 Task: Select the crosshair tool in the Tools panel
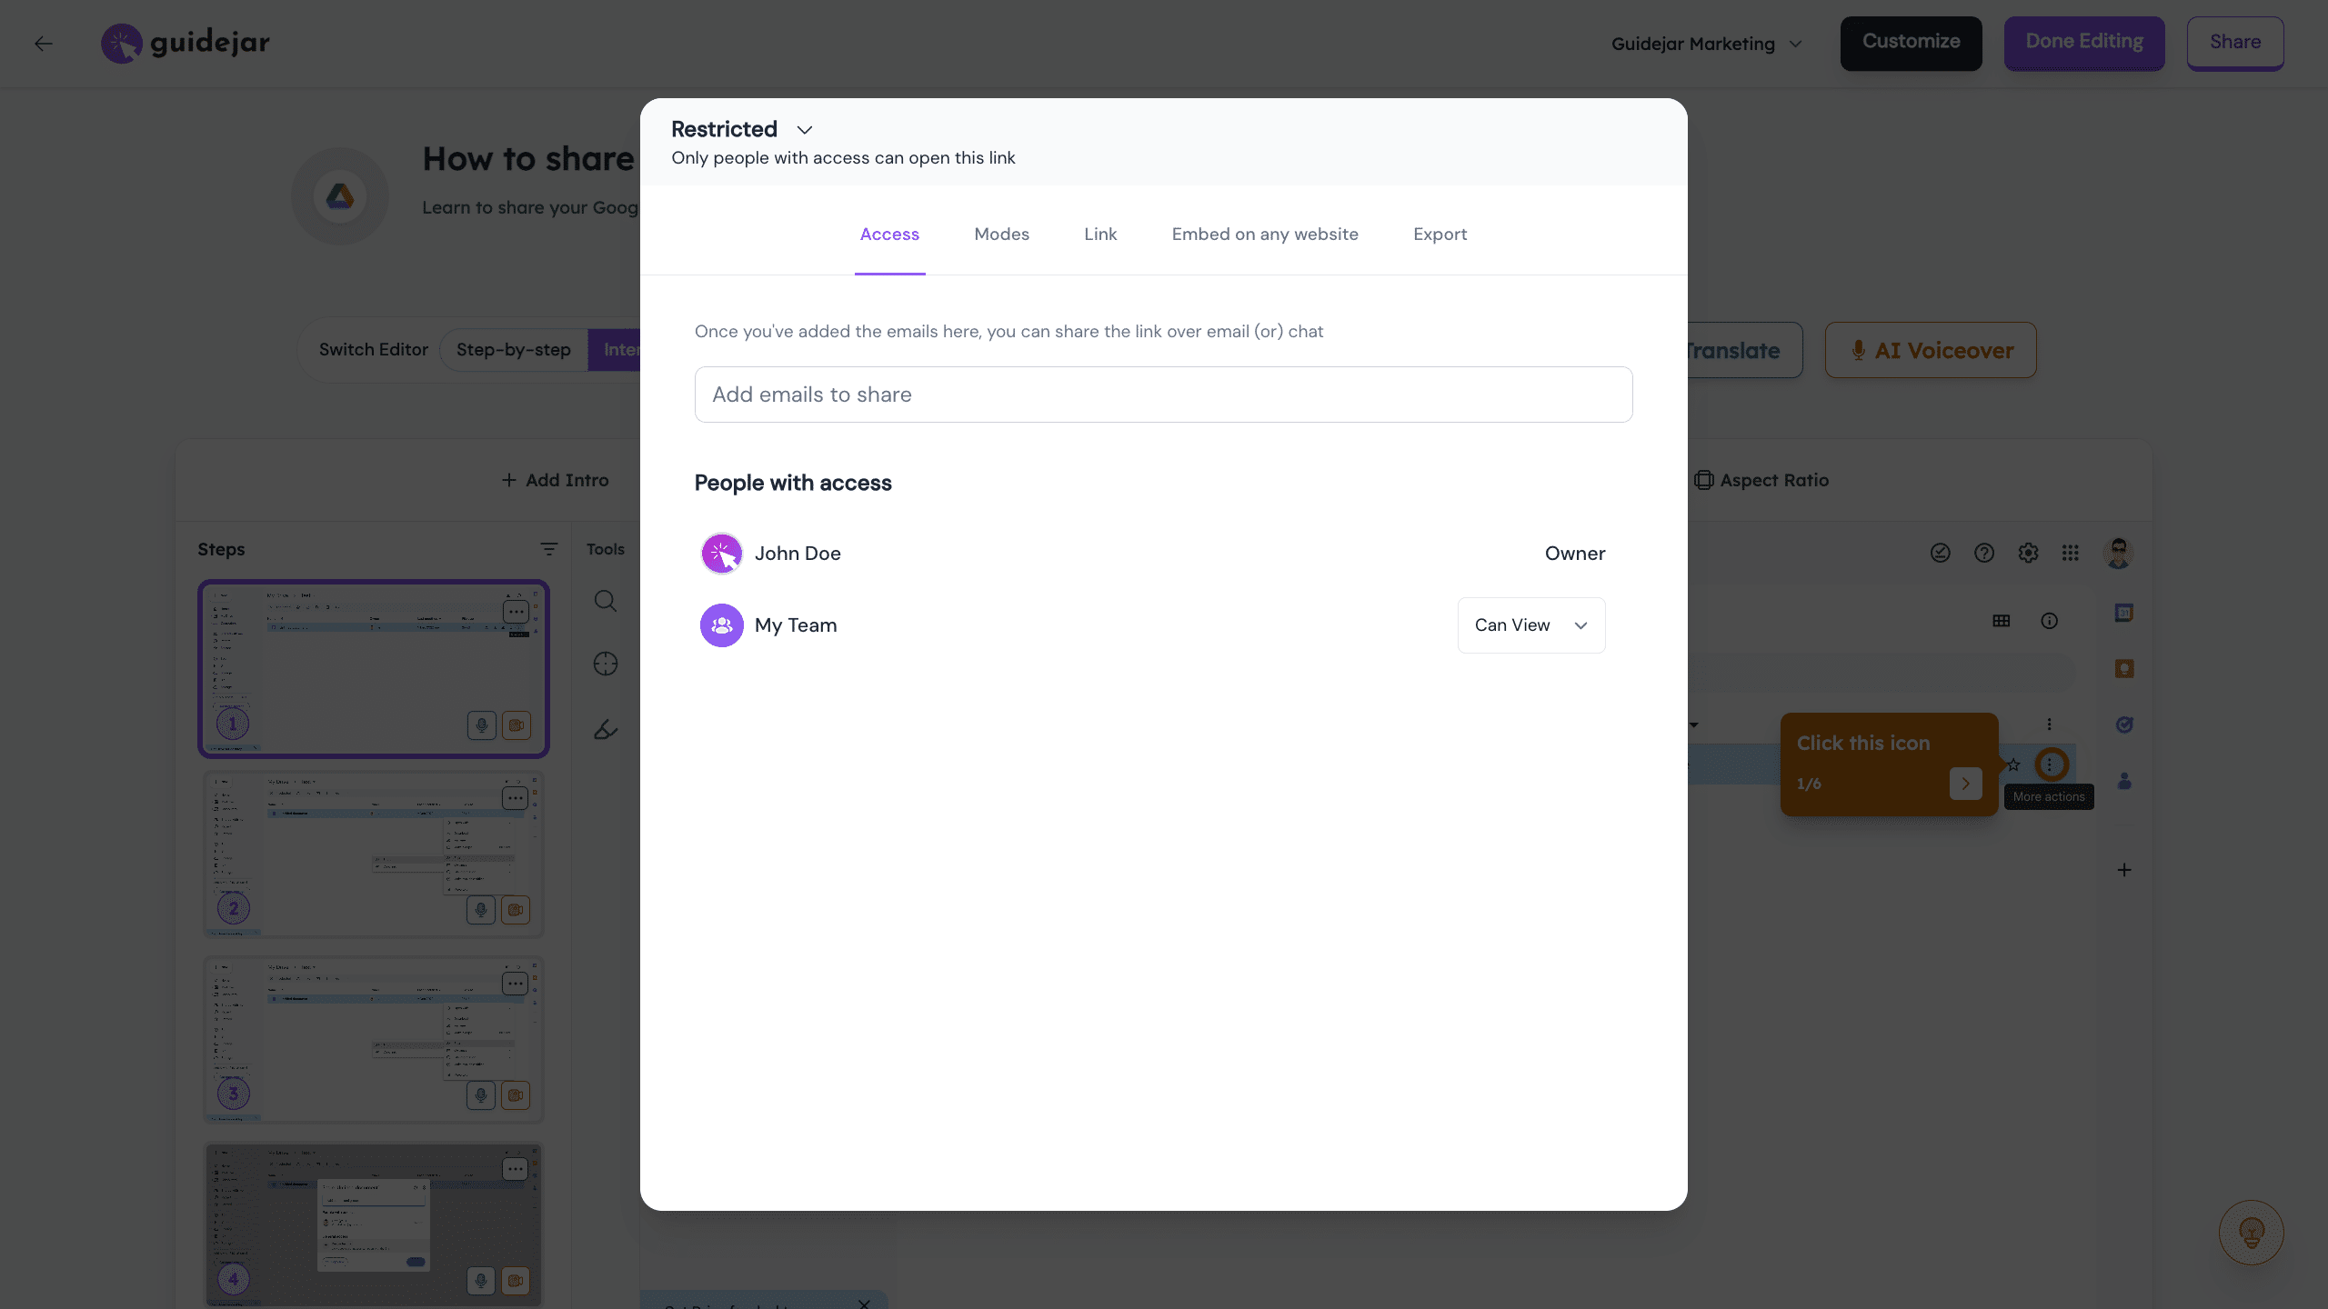605,664
